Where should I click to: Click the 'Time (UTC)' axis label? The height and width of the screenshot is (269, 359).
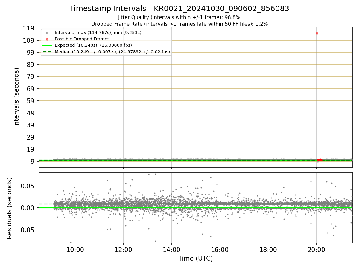pyautogui.click(x=196, y=259)
